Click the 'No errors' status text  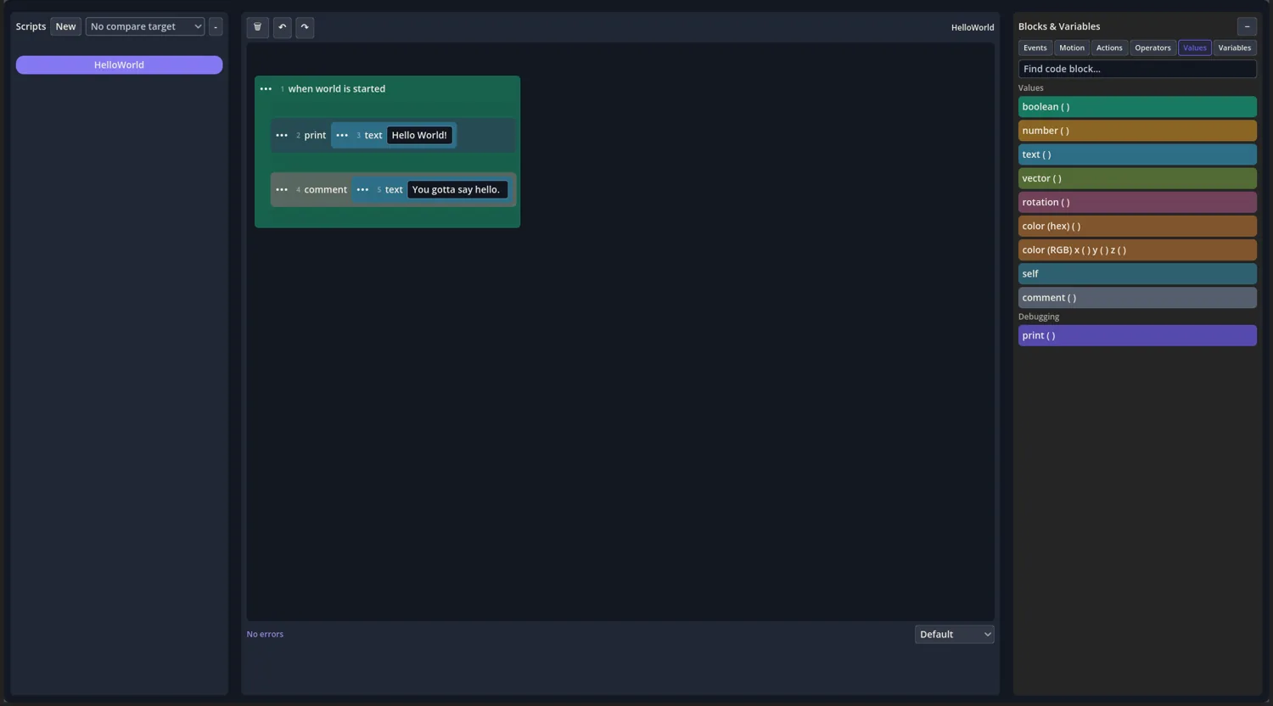tap(265, 635)
